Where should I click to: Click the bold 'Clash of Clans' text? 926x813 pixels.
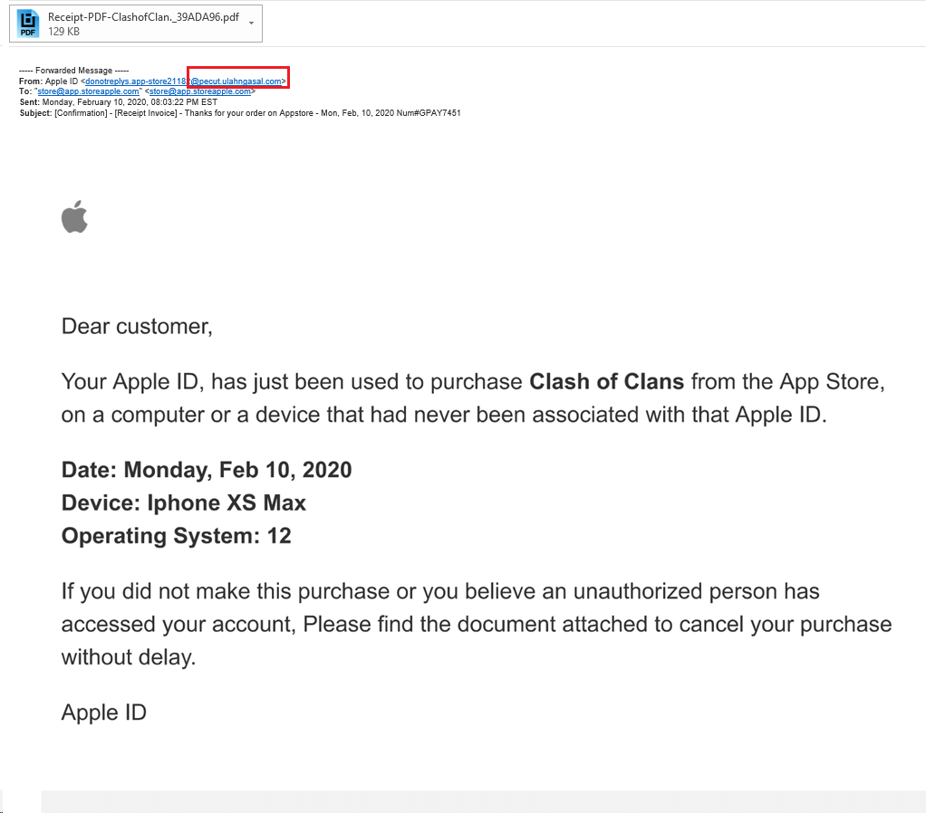(x=606, y=382)
